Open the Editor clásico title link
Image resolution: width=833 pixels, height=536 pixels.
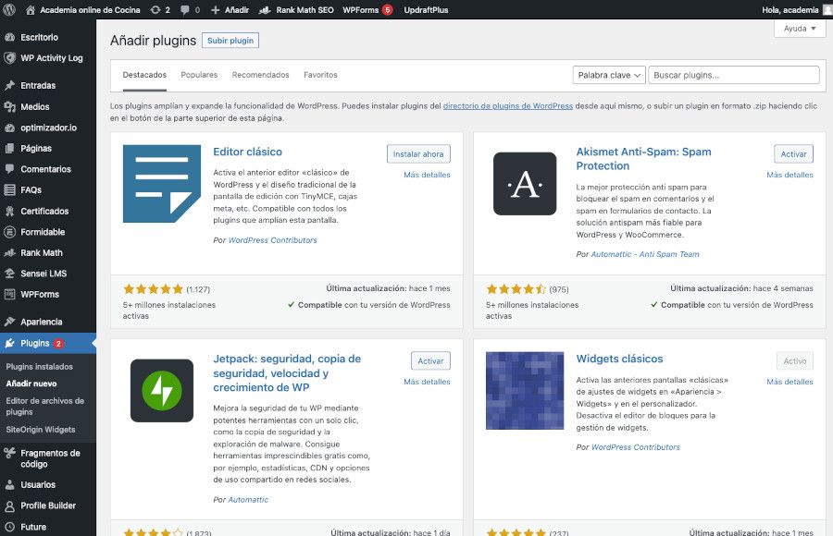tap(247, 152)
